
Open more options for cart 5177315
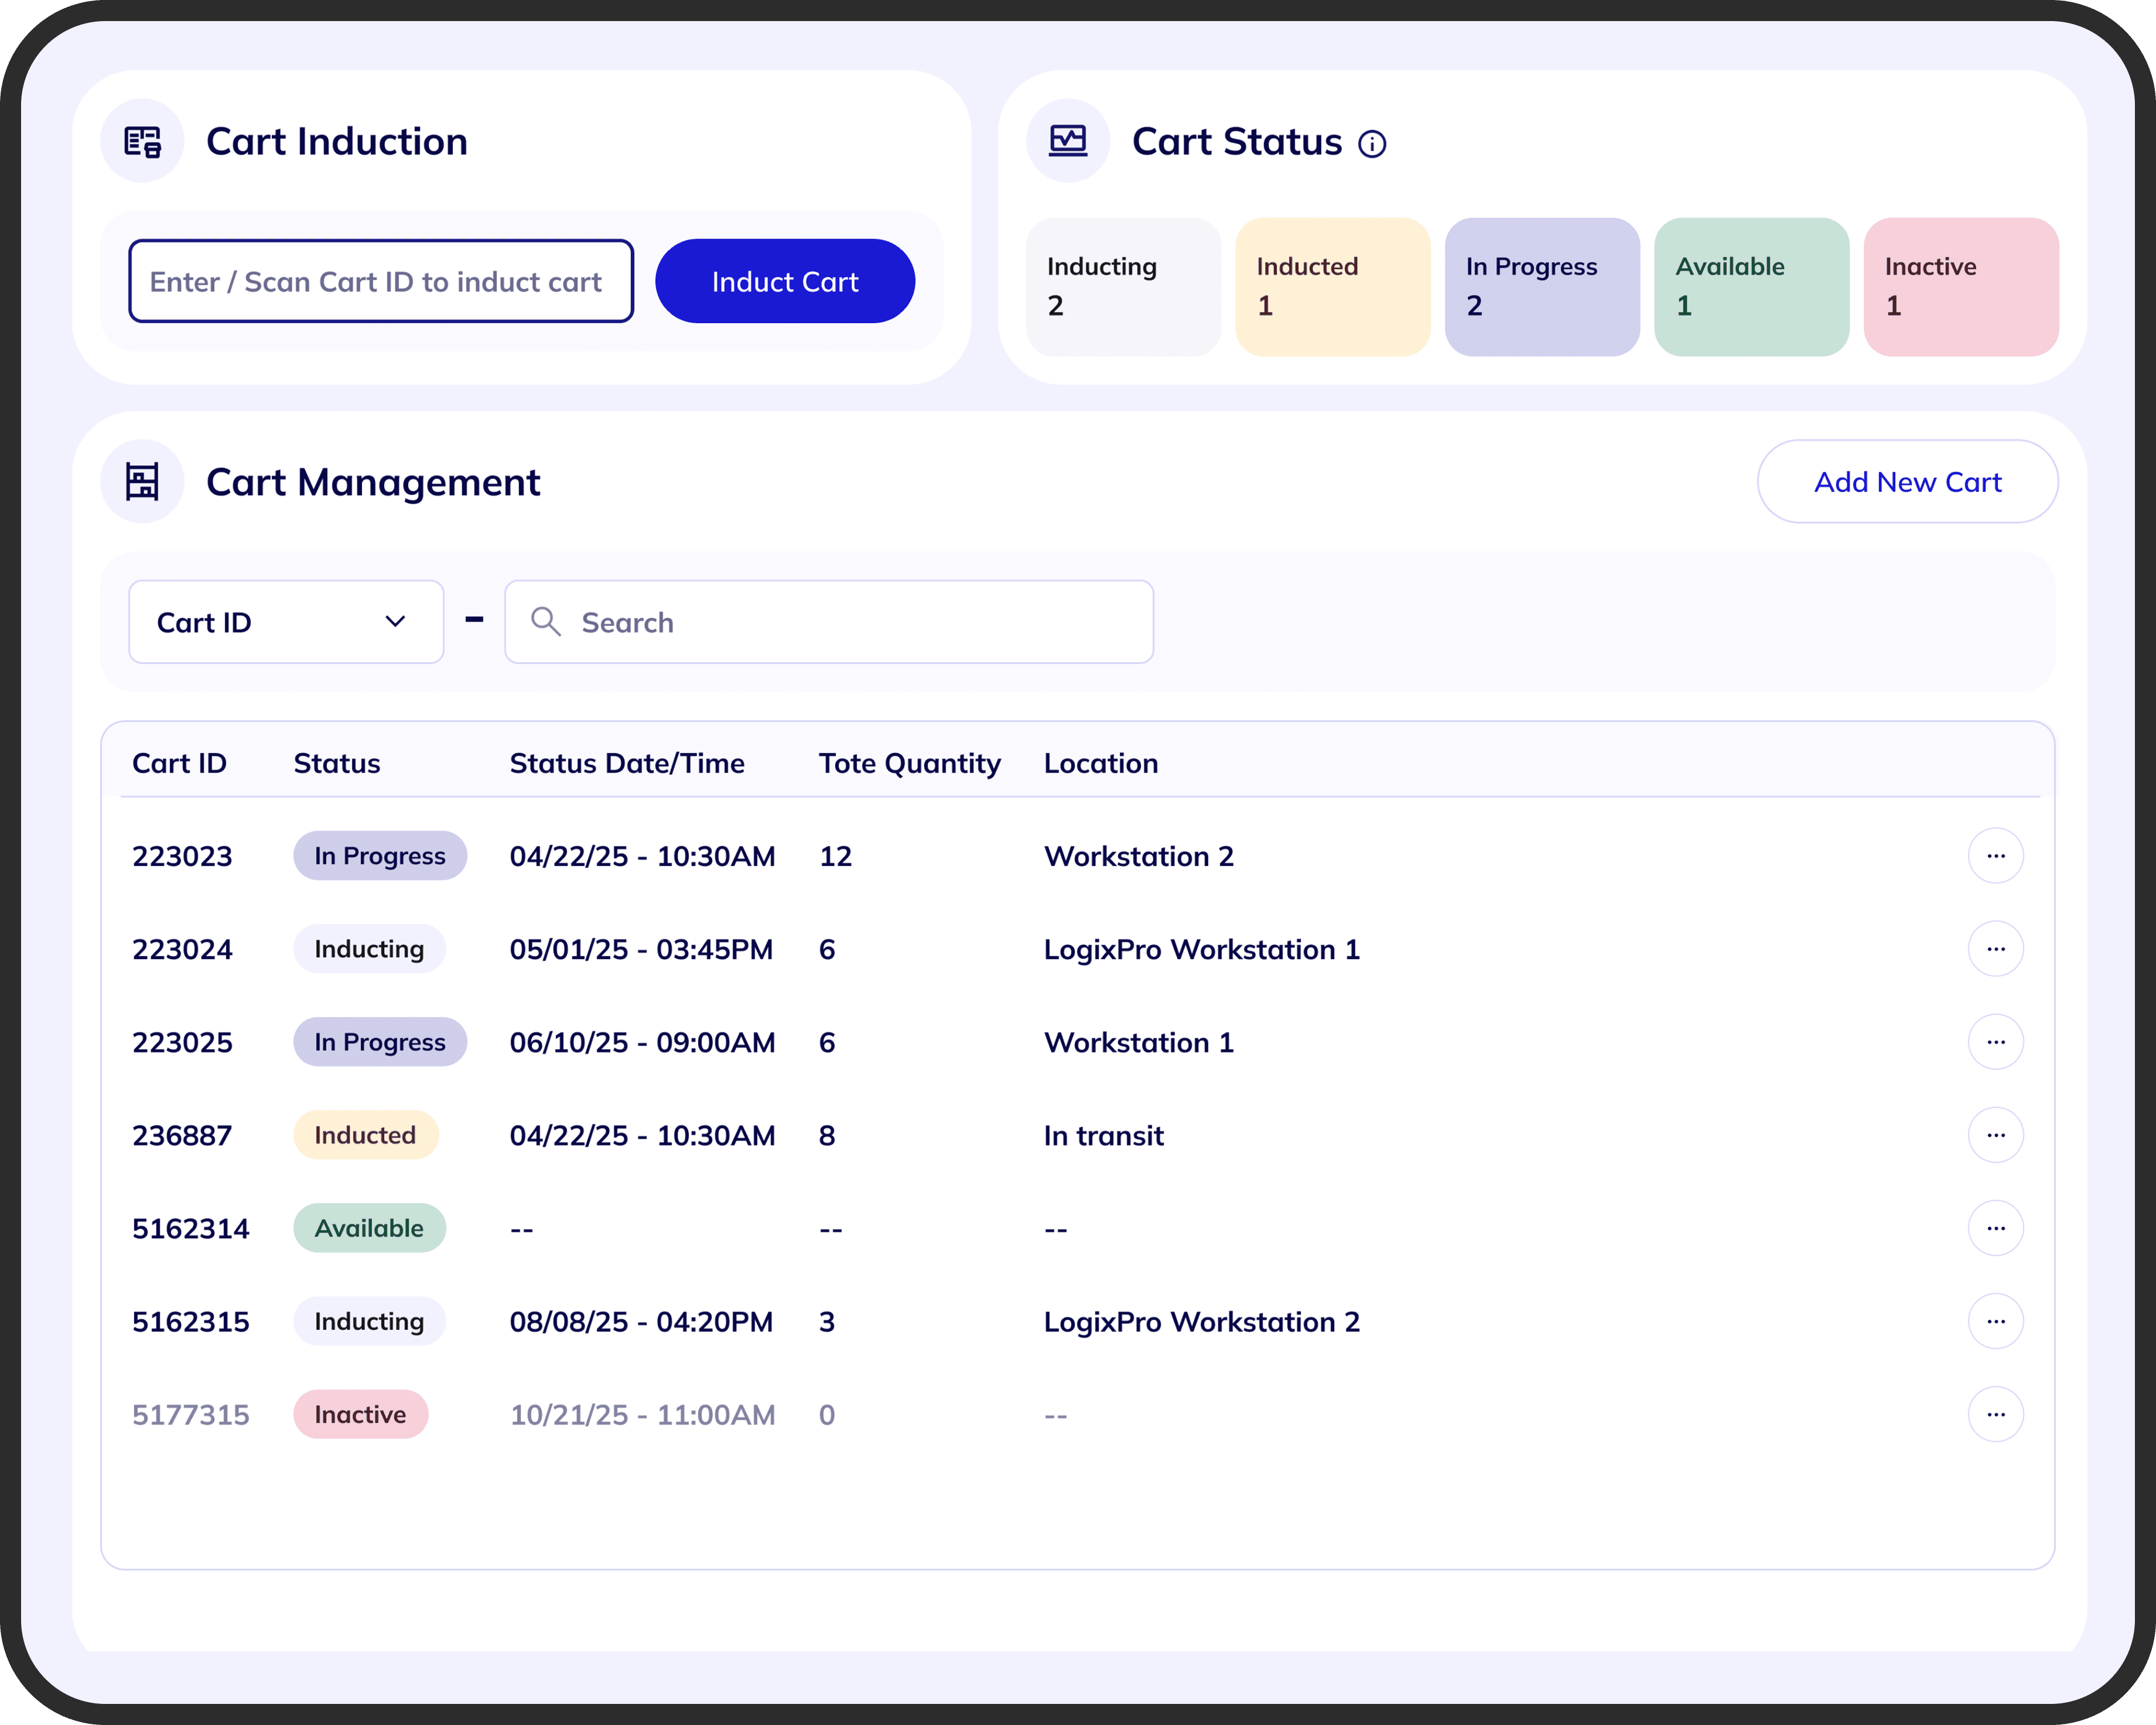point(1996,1414)
